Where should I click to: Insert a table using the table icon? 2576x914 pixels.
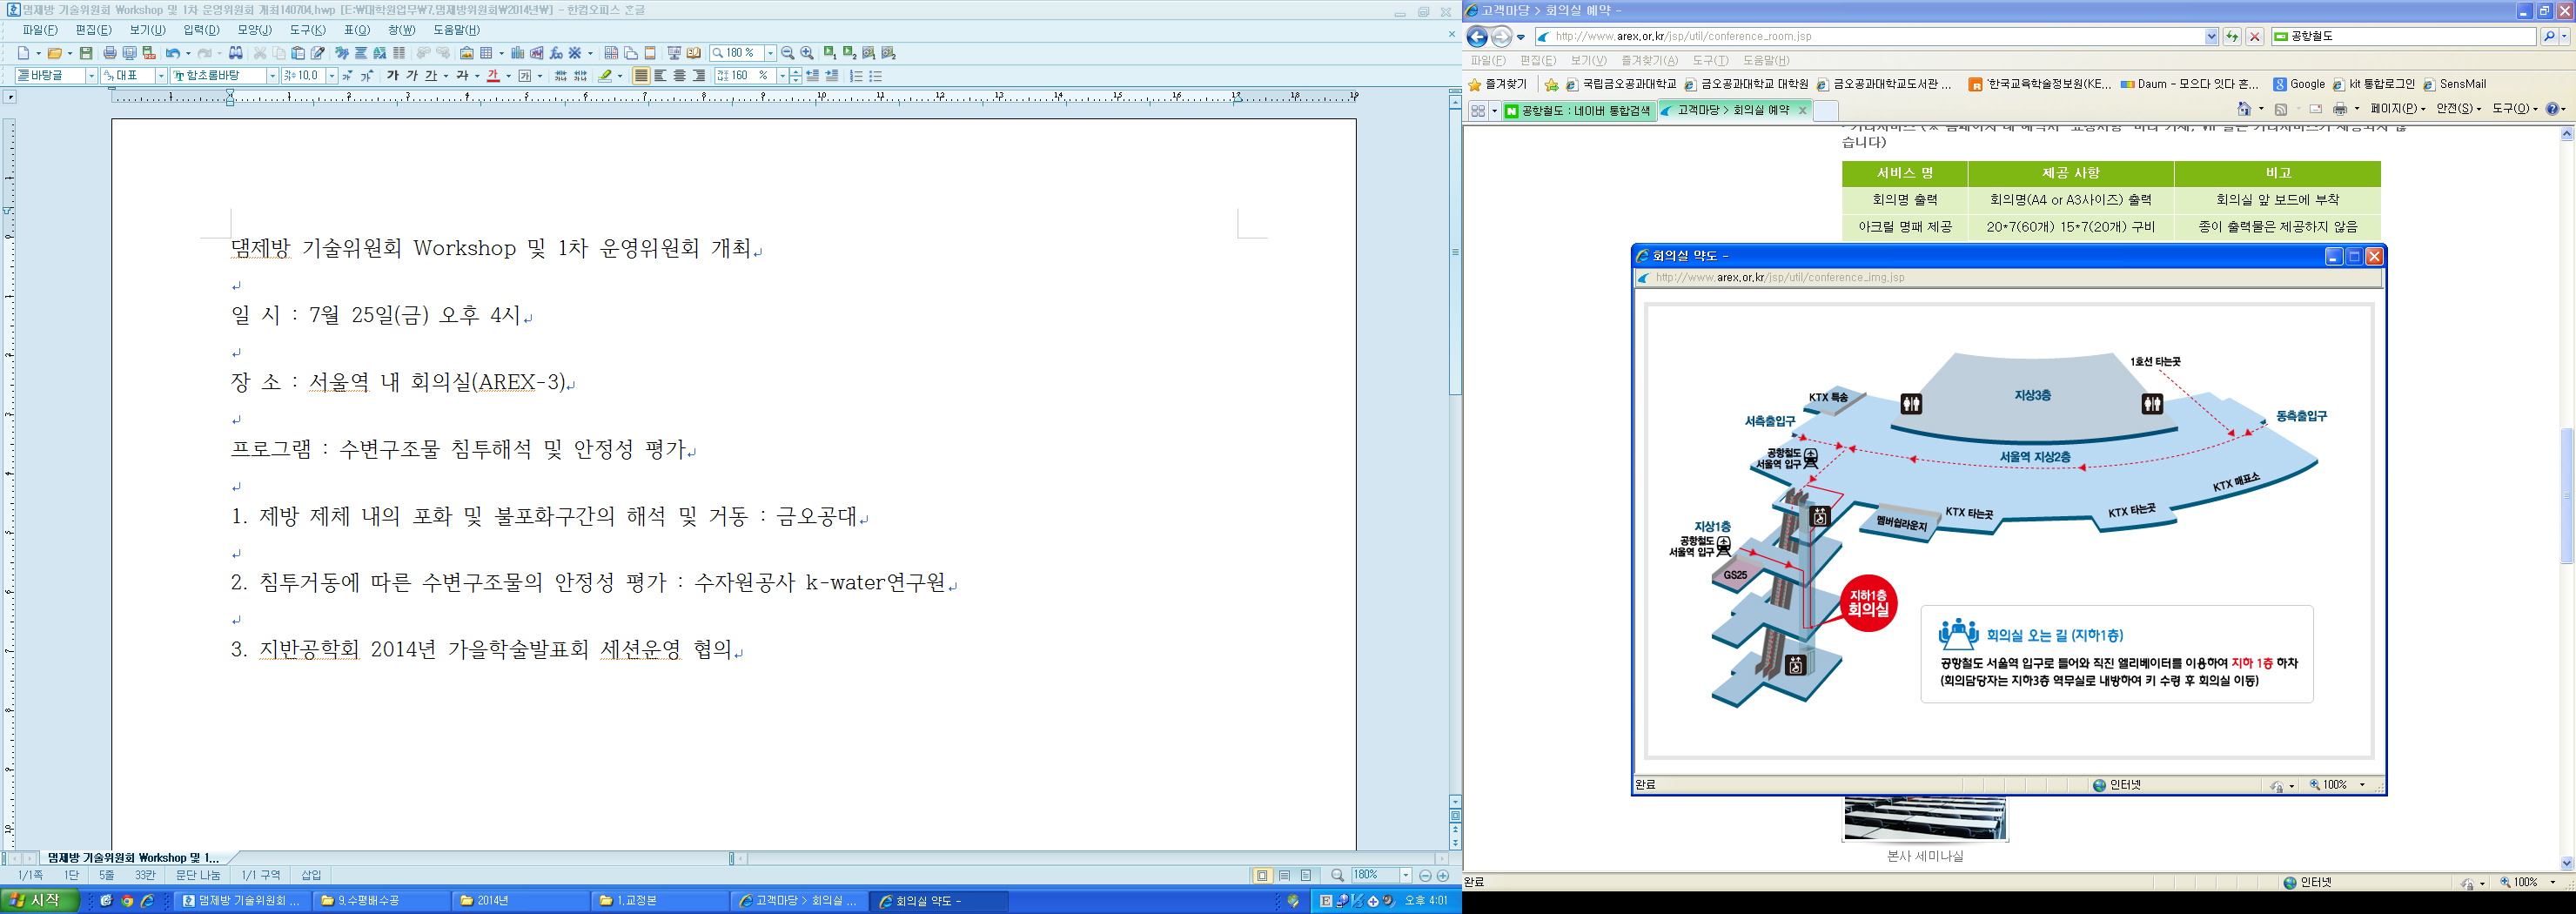[486, 53]
